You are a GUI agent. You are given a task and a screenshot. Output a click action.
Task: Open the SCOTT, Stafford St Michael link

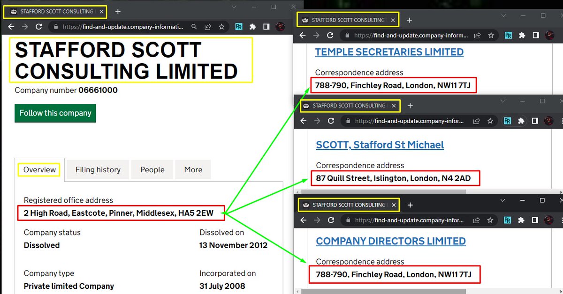click(x=380, y=145)
